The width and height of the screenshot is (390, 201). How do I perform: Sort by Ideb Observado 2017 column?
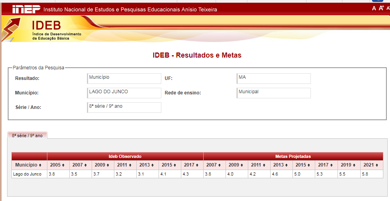point(192,165)
